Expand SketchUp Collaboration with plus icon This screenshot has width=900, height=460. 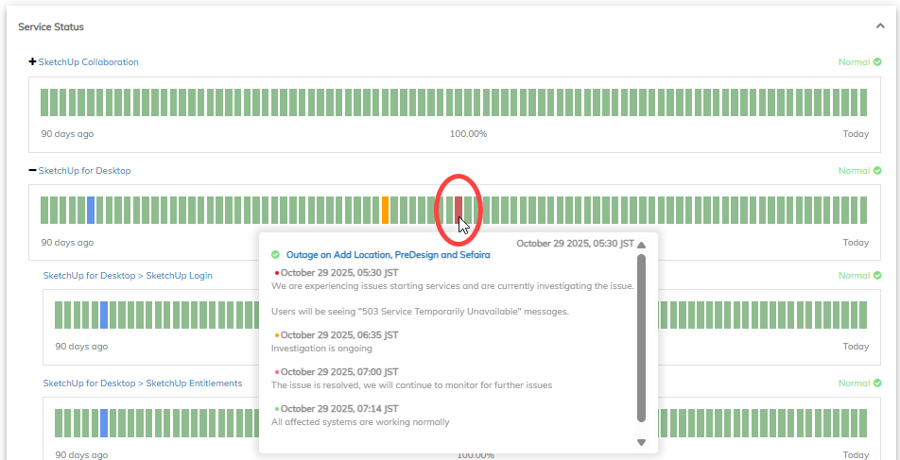click(x=33, y=62)
